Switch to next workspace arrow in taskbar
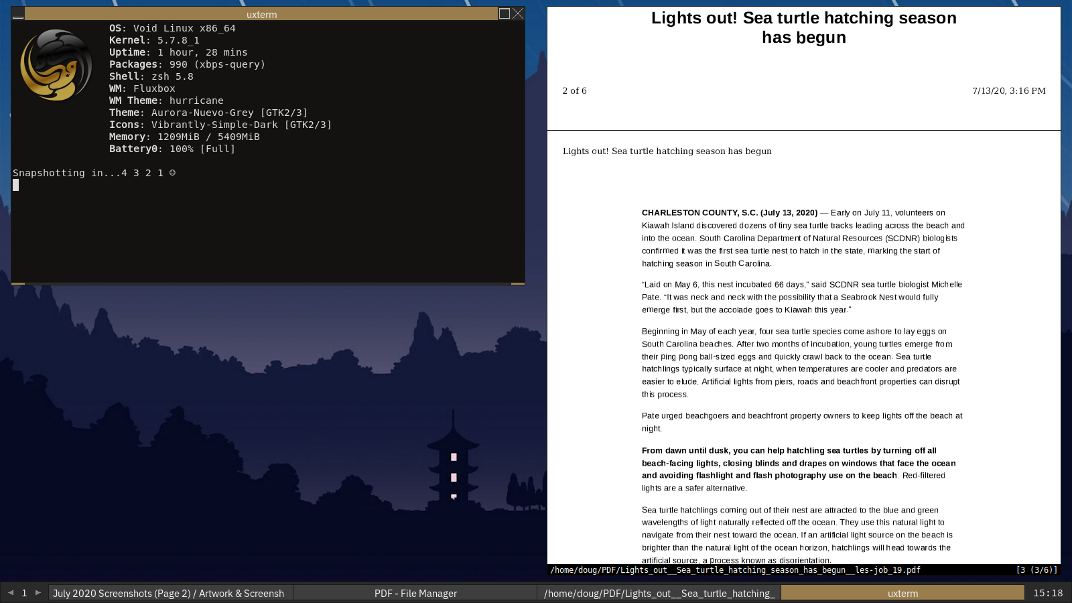This screenshot has height=603, width=1072. click(x=38, y=592)
